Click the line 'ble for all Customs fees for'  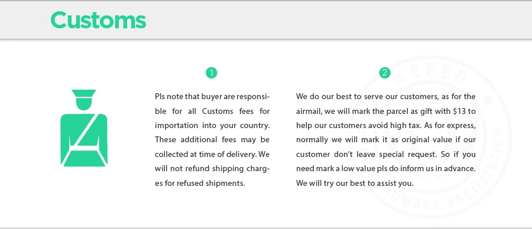(x=212, y=111)
